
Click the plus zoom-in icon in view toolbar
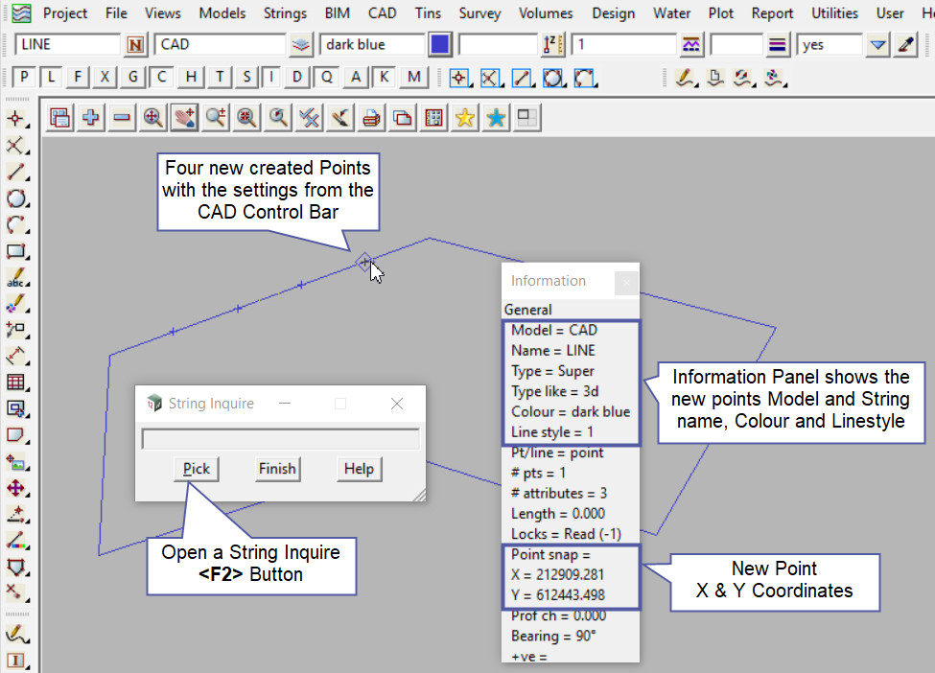[x=91, y=118]
